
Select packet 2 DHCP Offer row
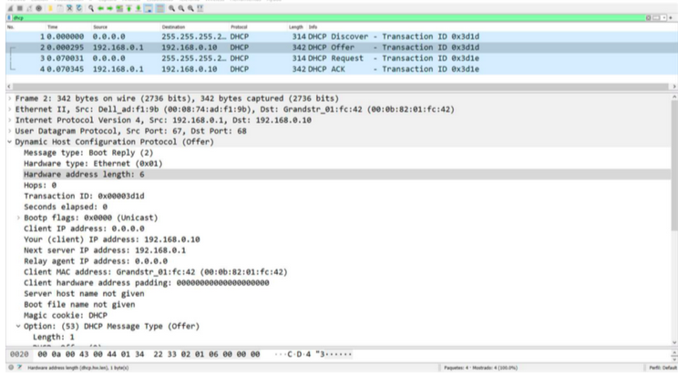[342, 47]
